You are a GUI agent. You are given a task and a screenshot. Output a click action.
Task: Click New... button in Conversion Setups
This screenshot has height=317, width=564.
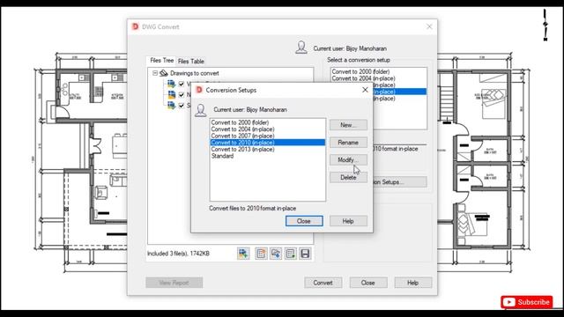[x=348, y=125]
